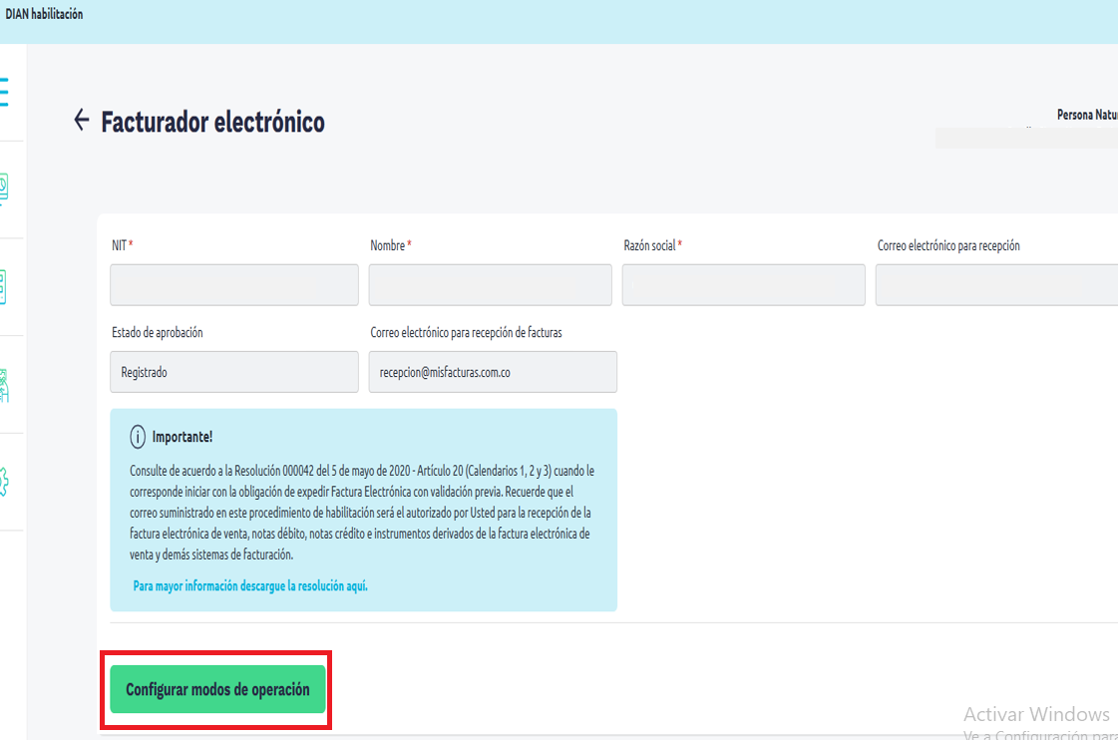Open the settings gear icon in sidebar
This screenshot has height=740, width=1118.
pos(4,483)
